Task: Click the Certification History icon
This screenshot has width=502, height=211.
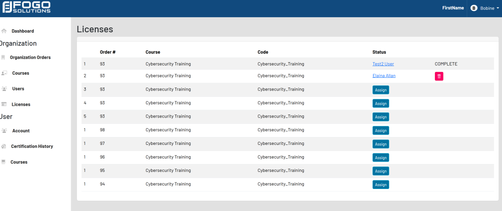Action: point(4,146)
